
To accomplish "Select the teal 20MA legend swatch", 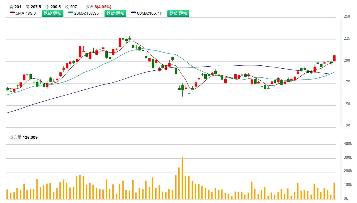I will tap(70, 13).
